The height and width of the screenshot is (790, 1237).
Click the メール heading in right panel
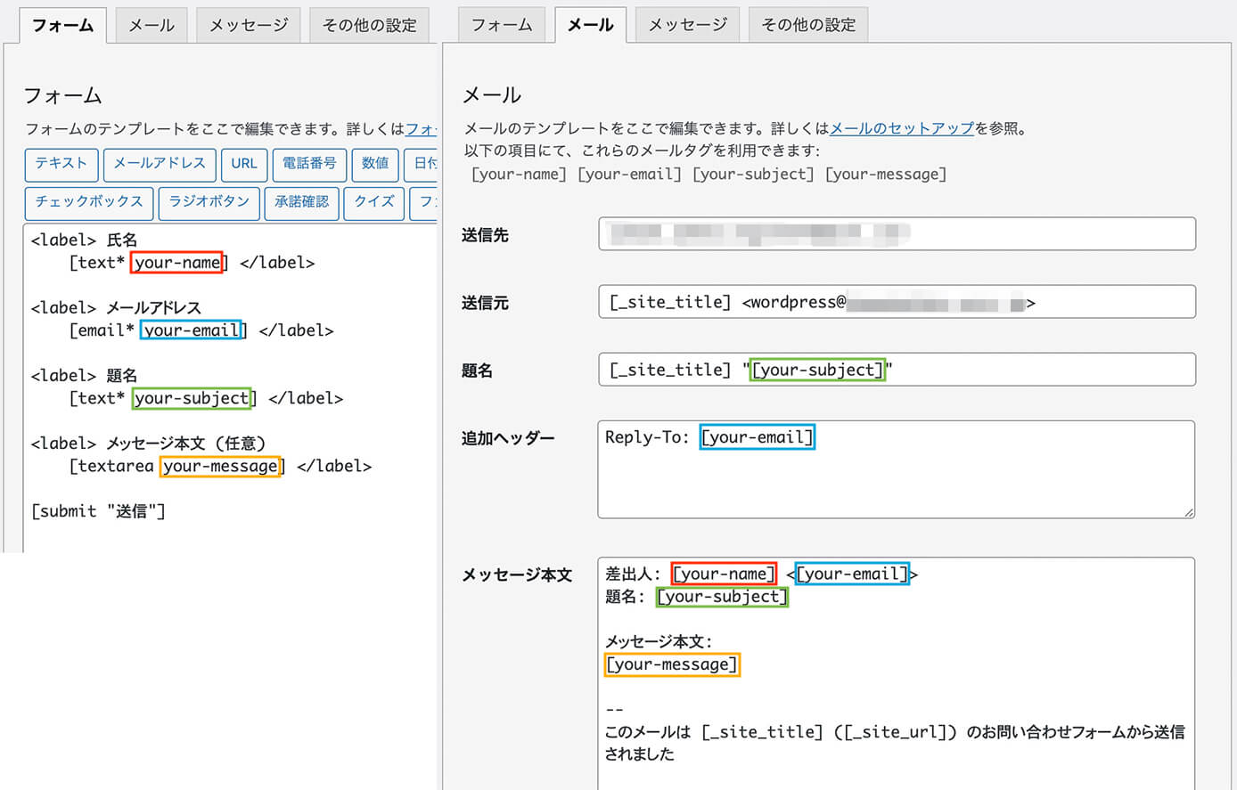click(492, 95)
